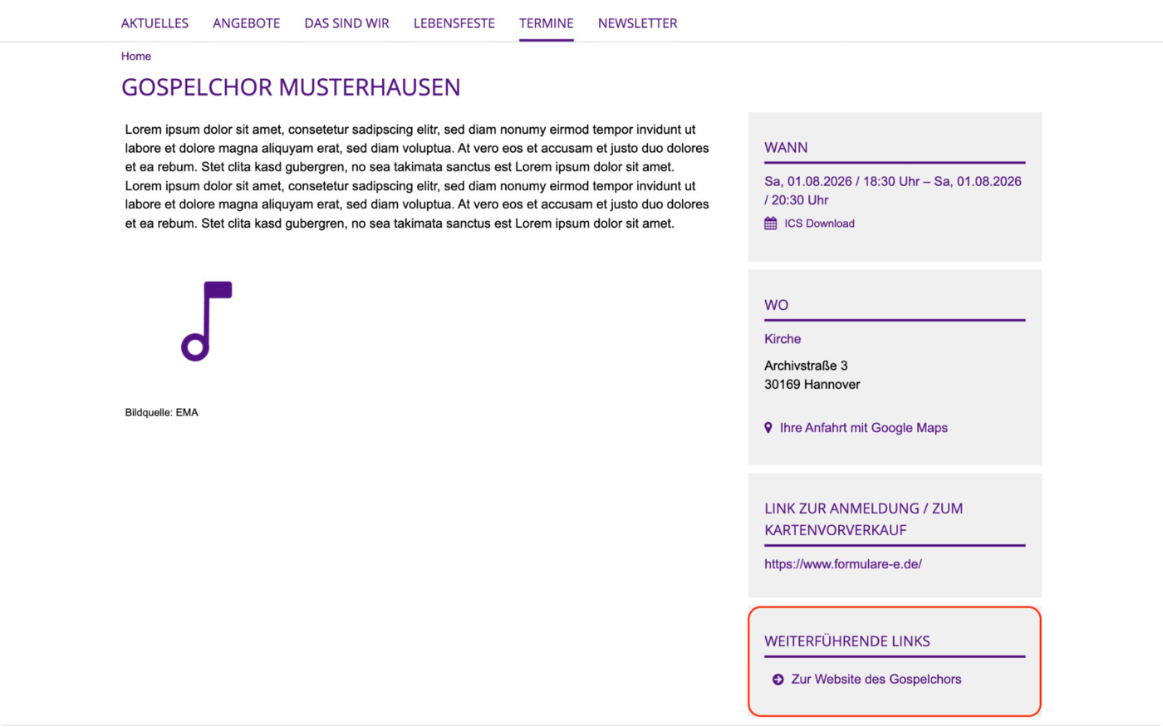
Task: Click the Kirche location name
Action: click(783, 339)
